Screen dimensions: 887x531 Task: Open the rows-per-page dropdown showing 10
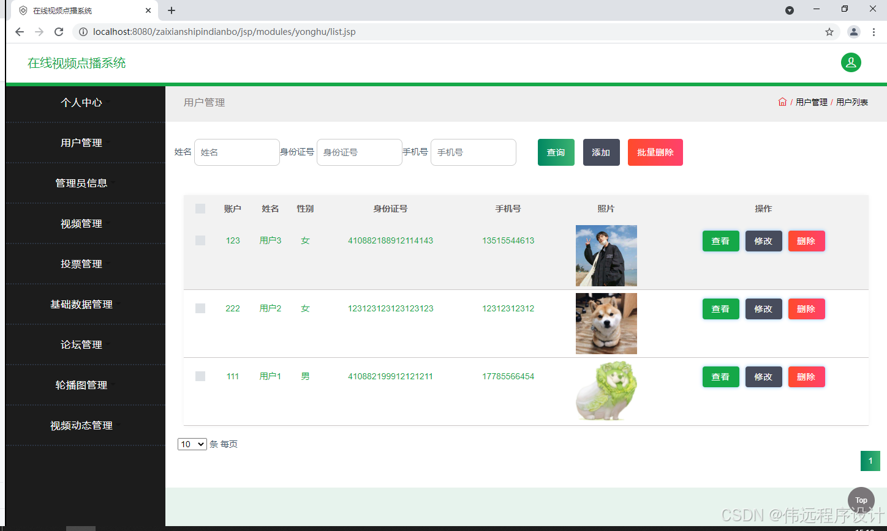point(192,444)
